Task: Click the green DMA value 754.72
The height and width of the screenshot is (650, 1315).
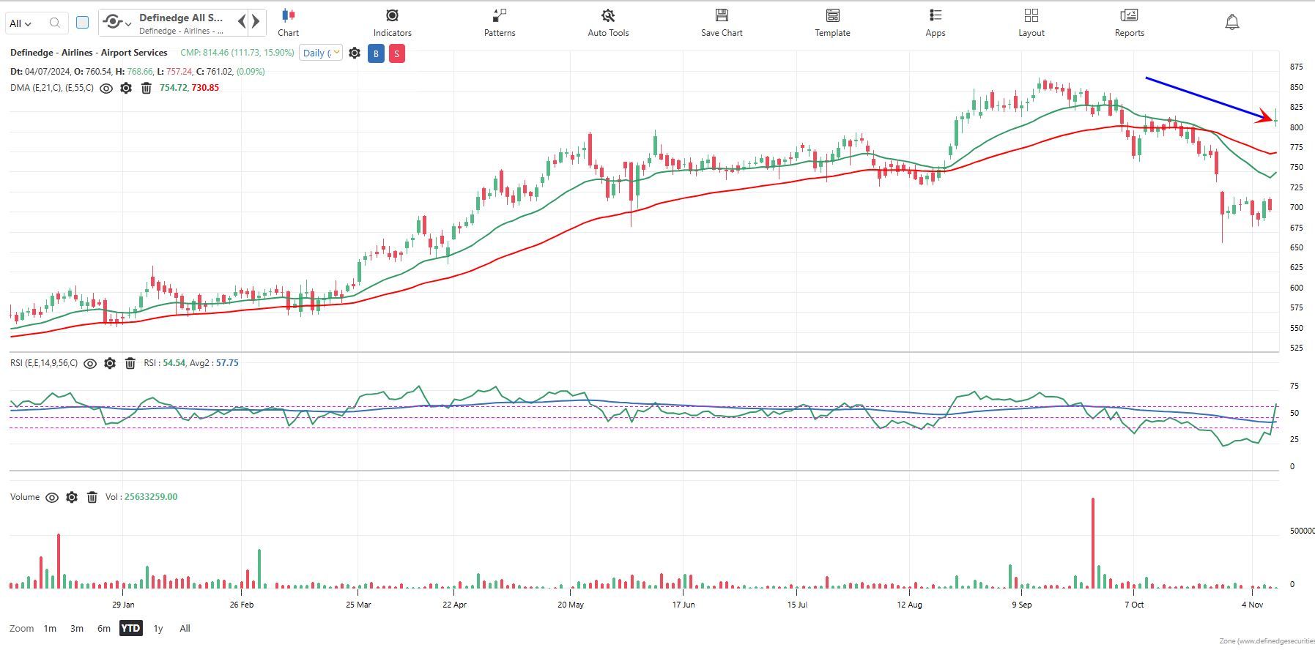Action: (173, 88)
